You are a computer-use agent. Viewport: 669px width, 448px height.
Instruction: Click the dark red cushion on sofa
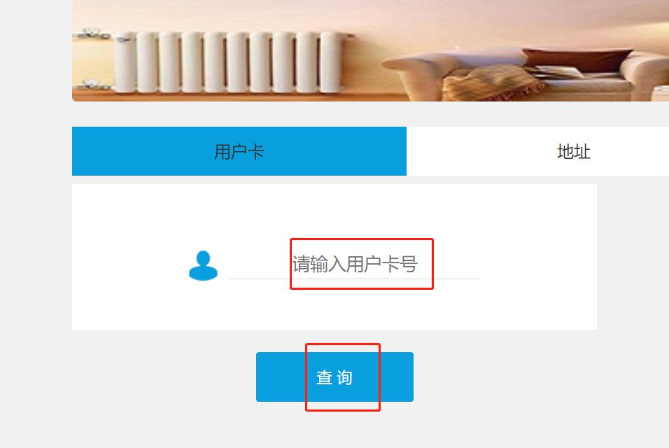point(576,59)
